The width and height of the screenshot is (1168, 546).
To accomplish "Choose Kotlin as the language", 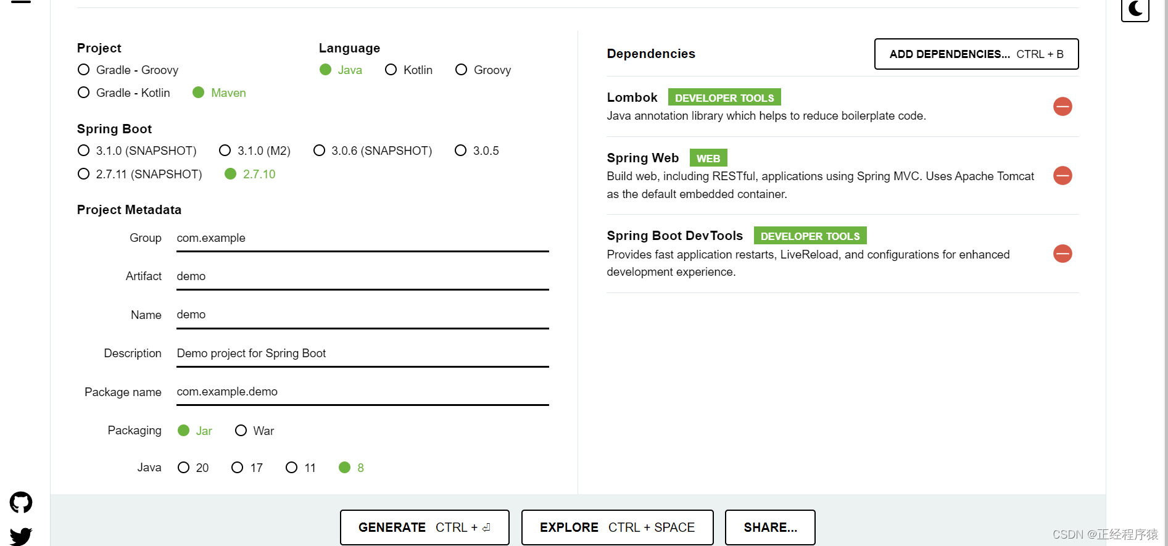I will pos(408,70).
